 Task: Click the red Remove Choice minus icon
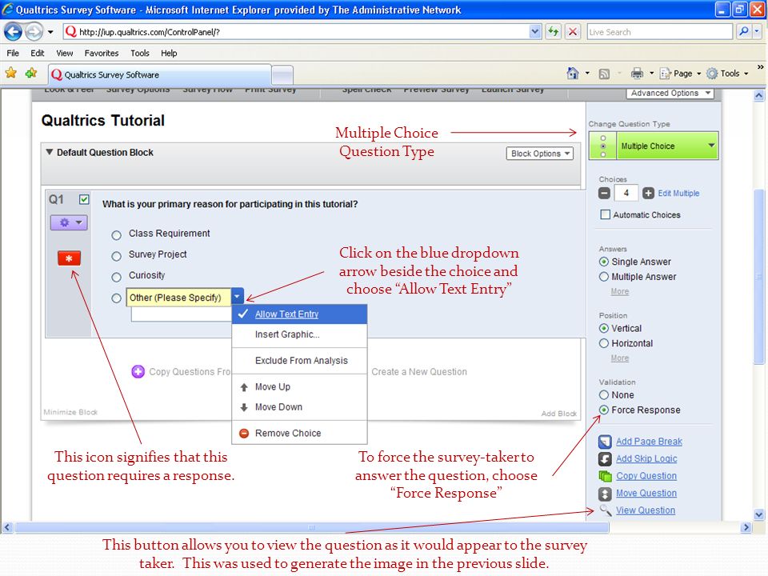click(x=244, y=433)
